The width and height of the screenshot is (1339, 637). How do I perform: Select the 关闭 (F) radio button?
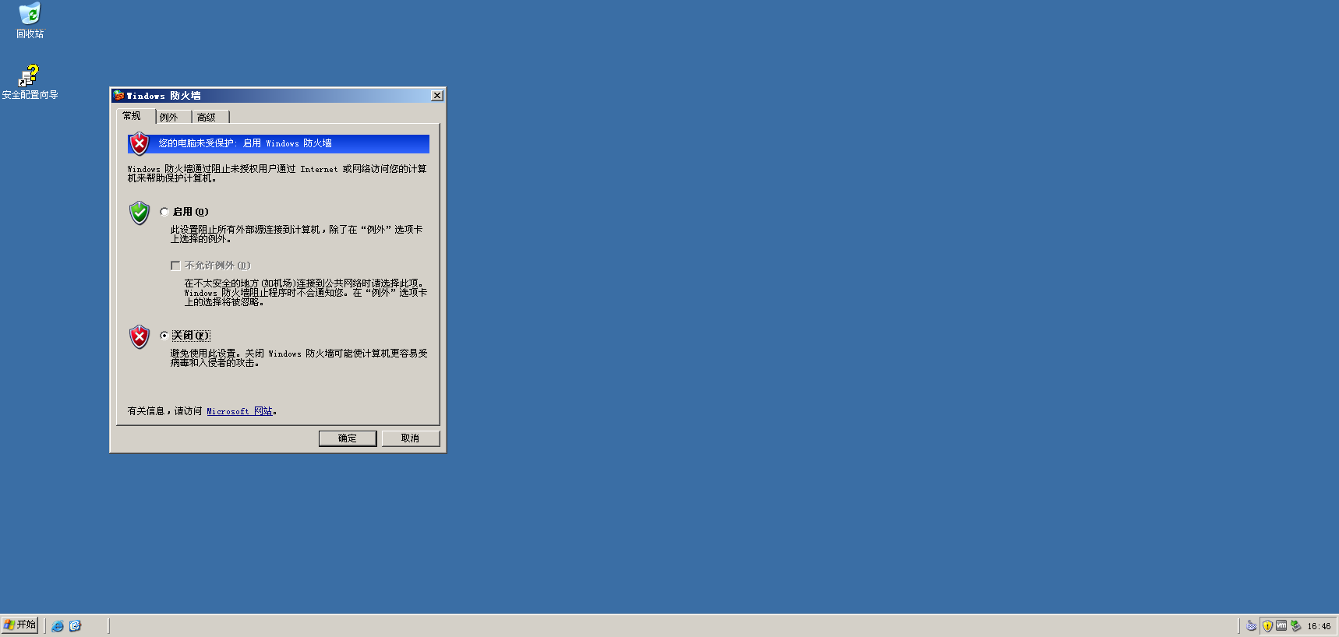pos(164,336)
